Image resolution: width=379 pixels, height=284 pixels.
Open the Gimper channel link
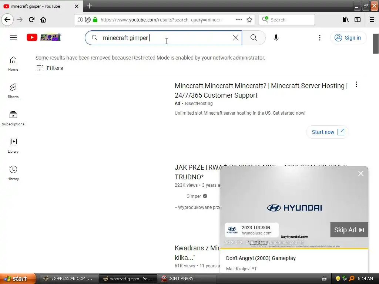pos(194,196)
